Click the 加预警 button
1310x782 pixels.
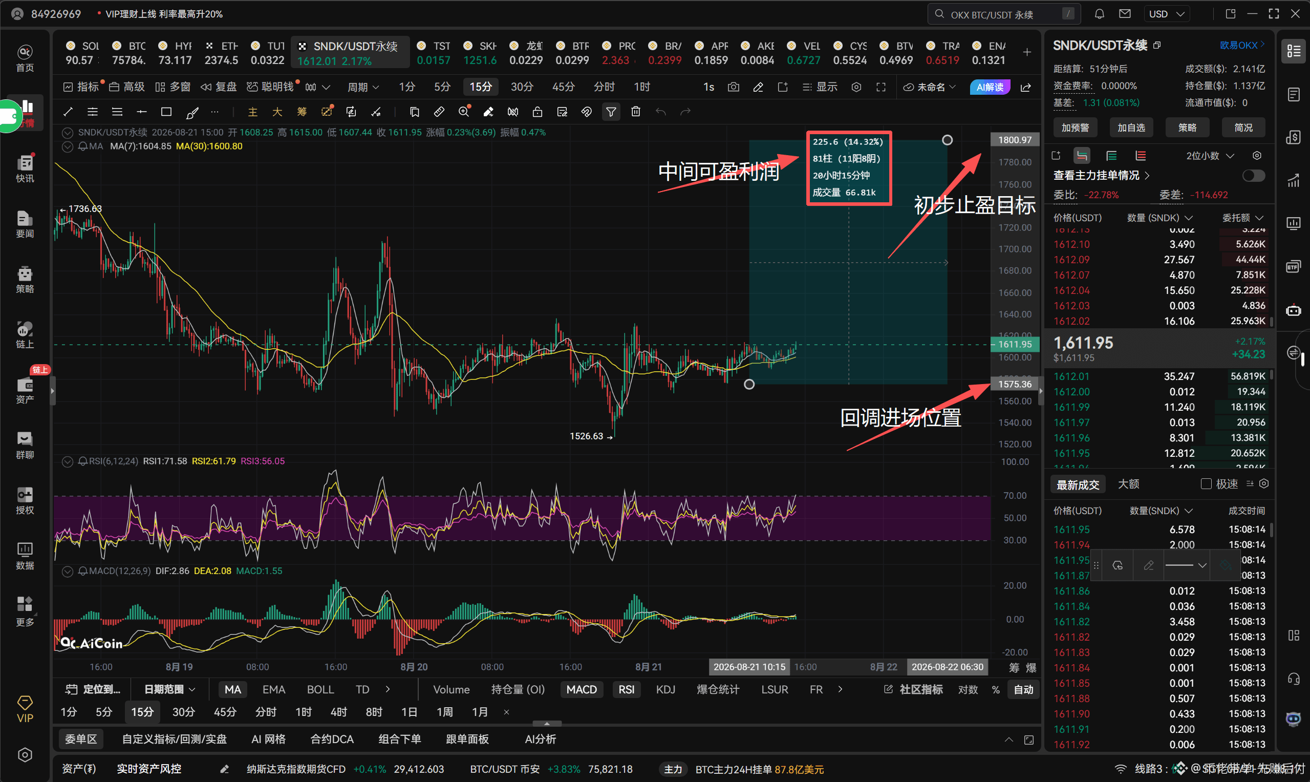point(1075,128)
